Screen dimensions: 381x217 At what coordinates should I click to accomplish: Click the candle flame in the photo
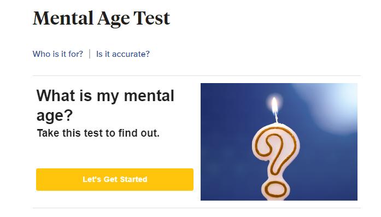click(x=274, y=104)
